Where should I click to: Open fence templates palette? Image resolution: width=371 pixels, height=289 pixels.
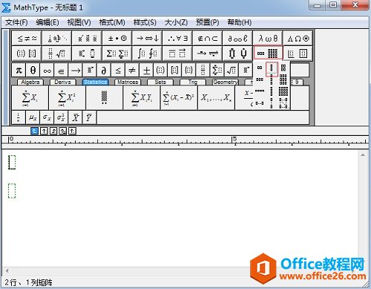pyautogui.click(x=27, y=53)
